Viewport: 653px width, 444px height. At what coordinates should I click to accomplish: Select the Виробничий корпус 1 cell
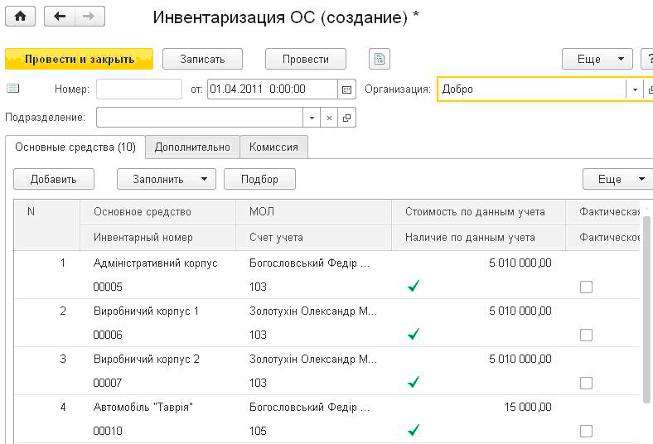[146, 311]
